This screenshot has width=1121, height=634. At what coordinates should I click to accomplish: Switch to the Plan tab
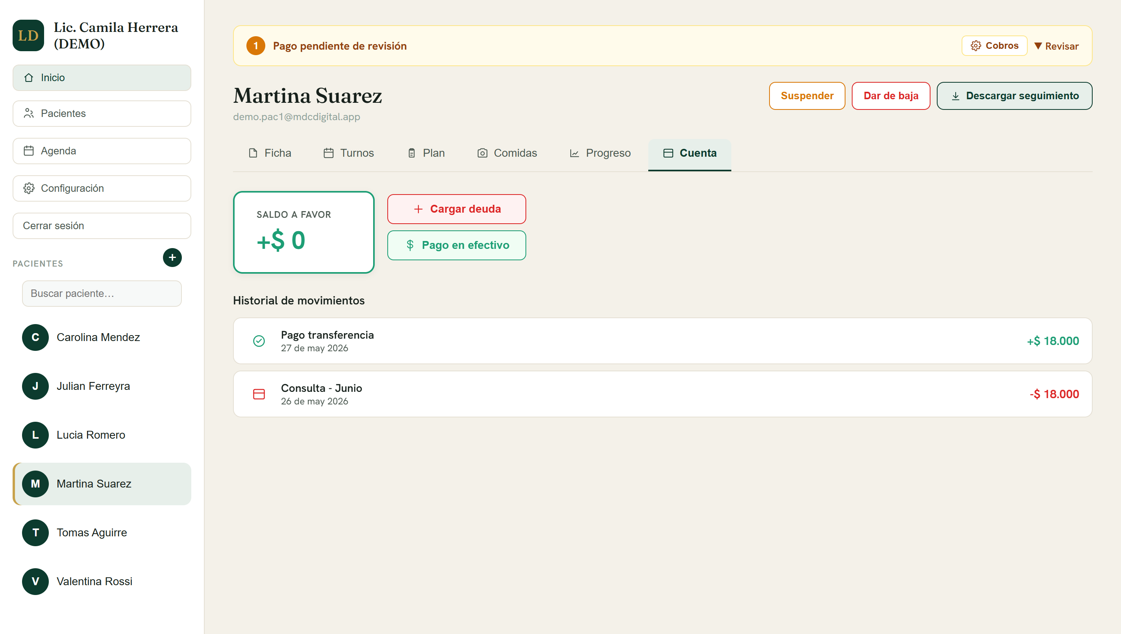click(426, 153)
